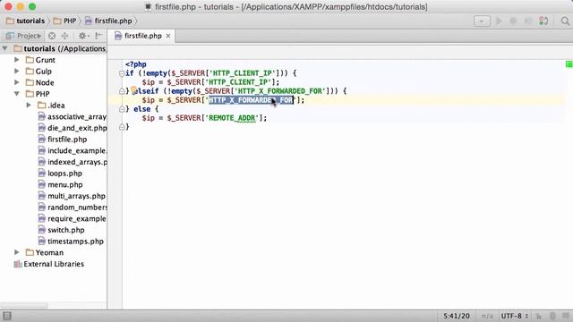Click the green inspection status indicator
The width and height of the screenshot is (573, 322).
coord(569,64)
